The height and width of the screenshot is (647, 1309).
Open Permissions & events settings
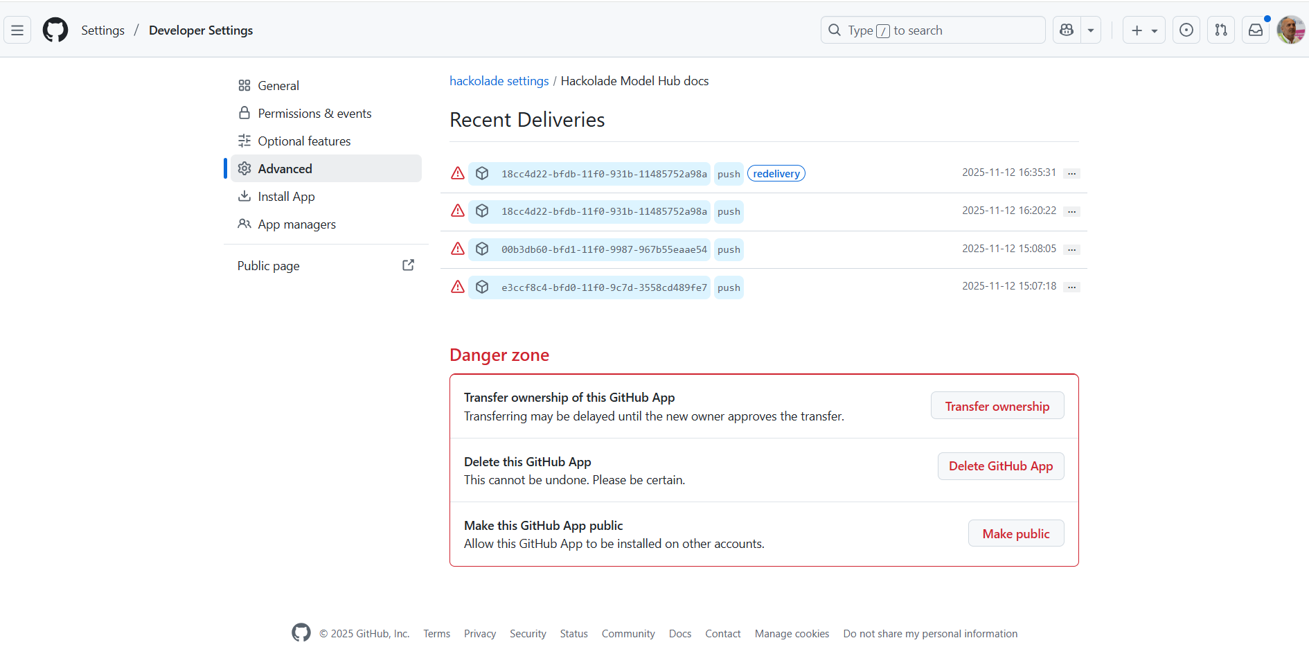coord(314,113)
